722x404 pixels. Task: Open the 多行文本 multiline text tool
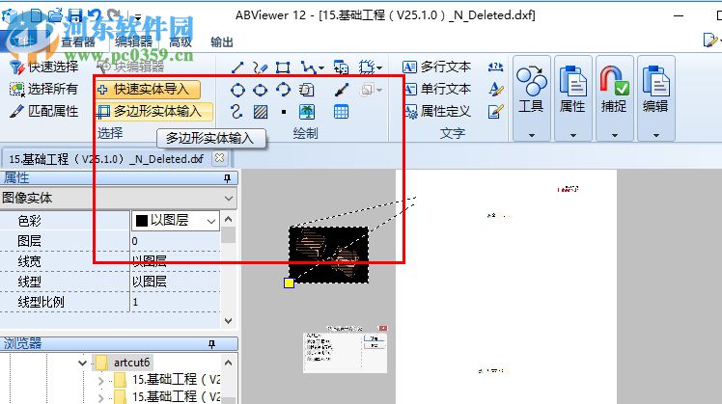pos(436,67)
